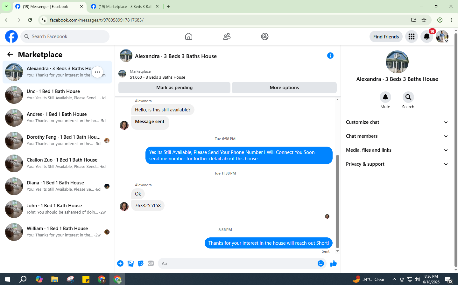Expand the Privacy & support section
This screenshot has height=285, width=458.
[397, 164]
